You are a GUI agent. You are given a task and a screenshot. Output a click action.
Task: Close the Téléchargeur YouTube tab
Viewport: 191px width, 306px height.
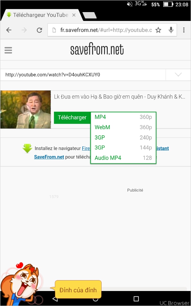pyautogui.click(x=74, y=15)
